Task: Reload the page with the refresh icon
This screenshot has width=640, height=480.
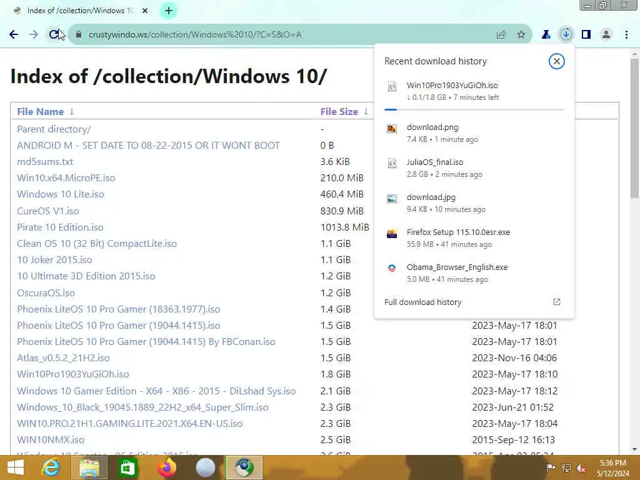Action: (x=54, y=35)
